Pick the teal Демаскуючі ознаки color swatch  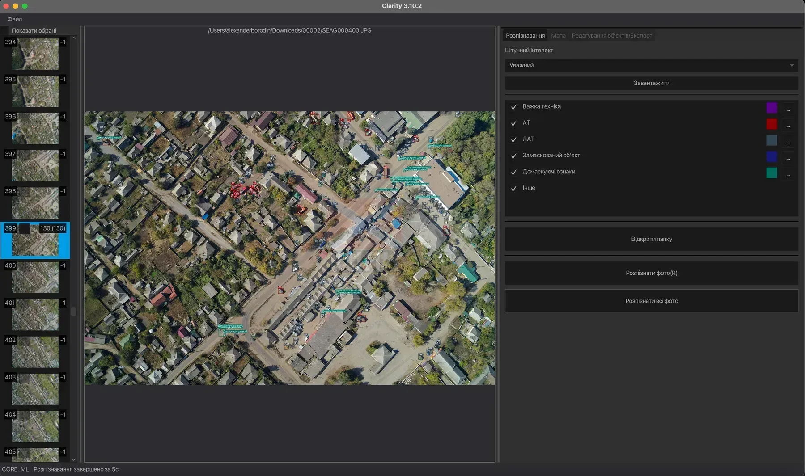coord(771,173)
